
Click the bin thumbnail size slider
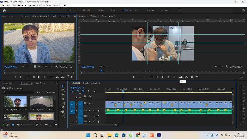(27, 124)
